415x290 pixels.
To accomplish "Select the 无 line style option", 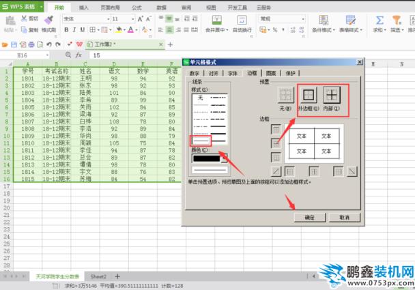I will pyautogui.click(x=201, y=98).
